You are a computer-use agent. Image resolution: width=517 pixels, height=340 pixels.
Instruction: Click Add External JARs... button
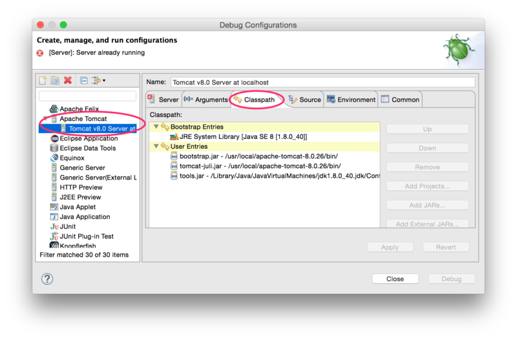coord(427,224)
